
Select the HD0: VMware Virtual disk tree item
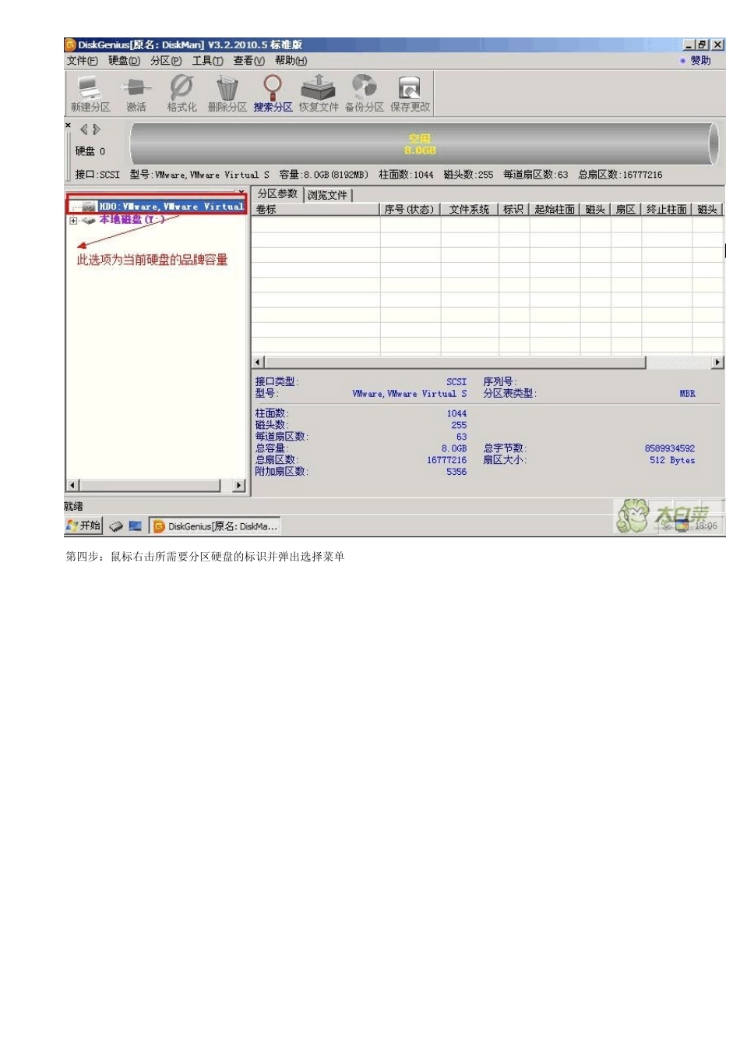(171, 207)
